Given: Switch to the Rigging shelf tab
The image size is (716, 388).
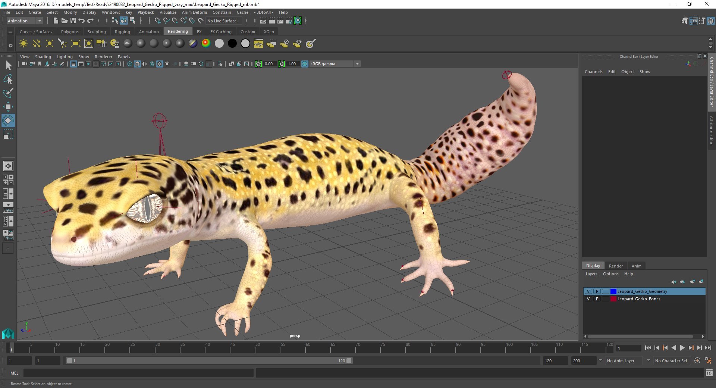Looking at the screenshot, I should pos(122,32).
